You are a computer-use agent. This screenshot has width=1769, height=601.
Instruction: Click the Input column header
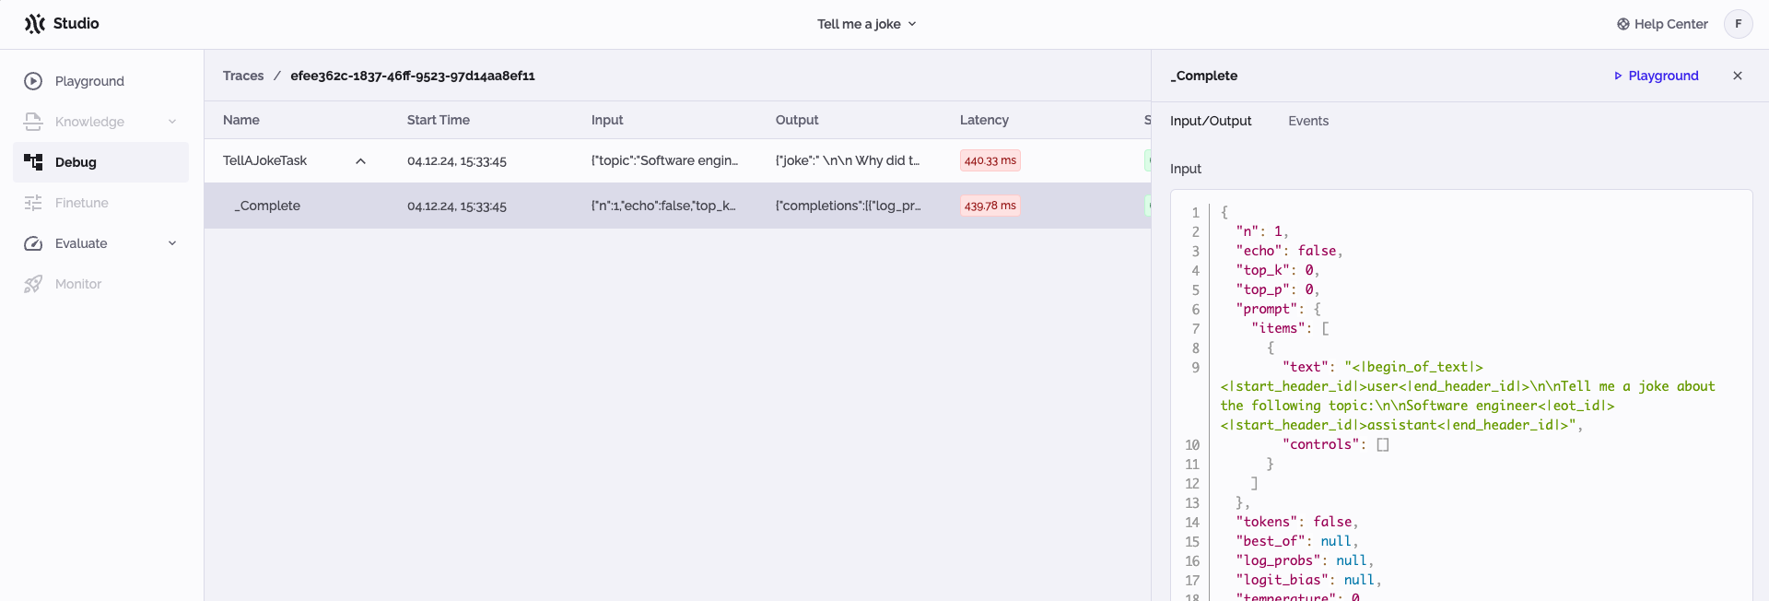point(607,120)
